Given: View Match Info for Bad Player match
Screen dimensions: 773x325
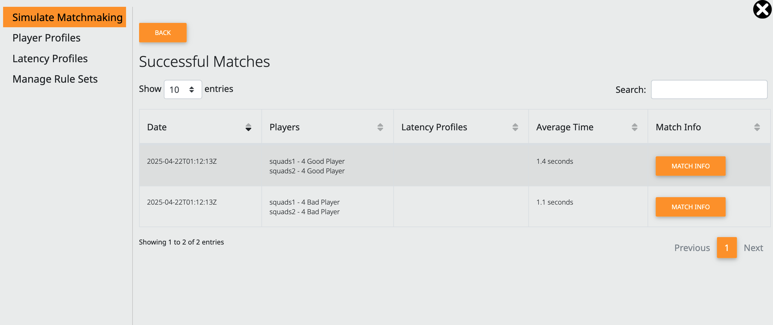Looking at the screenshot, I should point(690,207).
